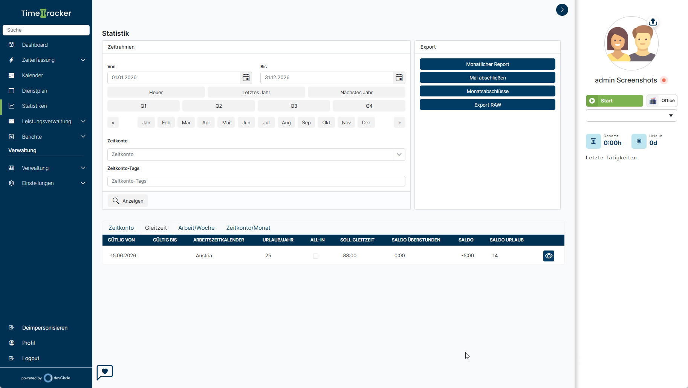Click the Statistiken chart icon
Screen dimensions: 688x388
(x=11, y=106)
